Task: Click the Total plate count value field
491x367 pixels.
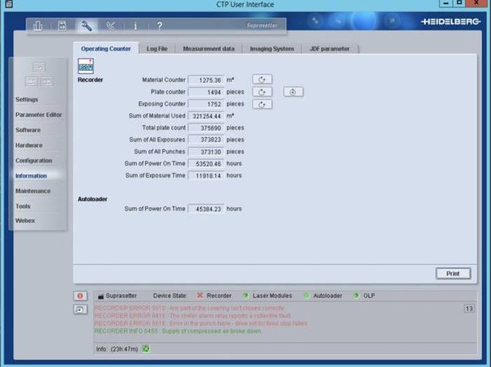Action: pyautogui.click(x=206, y=128)
